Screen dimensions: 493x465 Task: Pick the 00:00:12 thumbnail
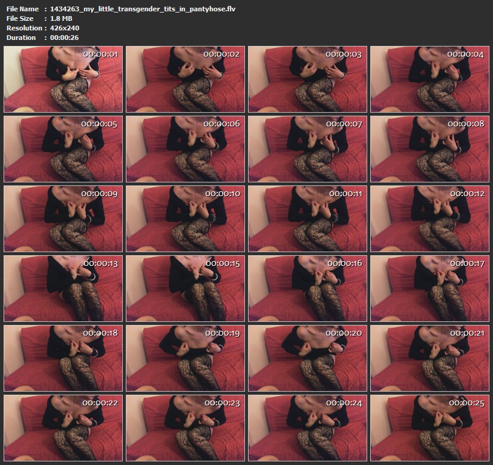429,218
